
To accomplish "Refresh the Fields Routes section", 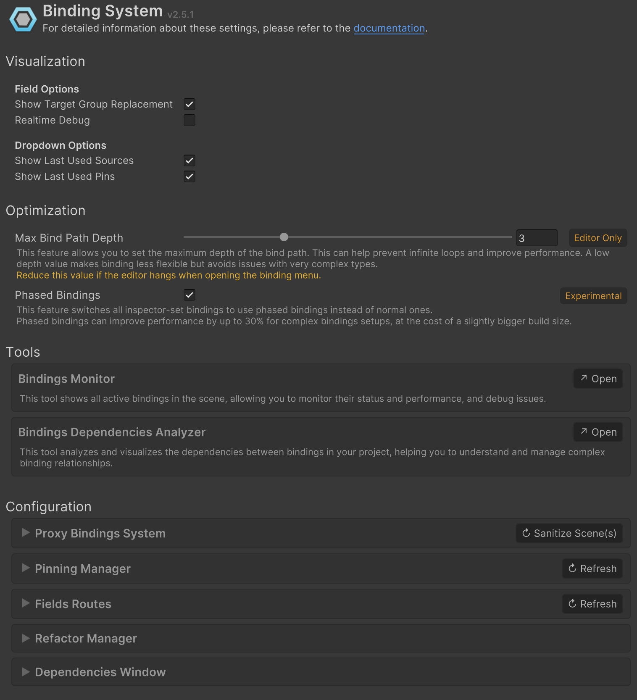I will click(x=592, y=604).
